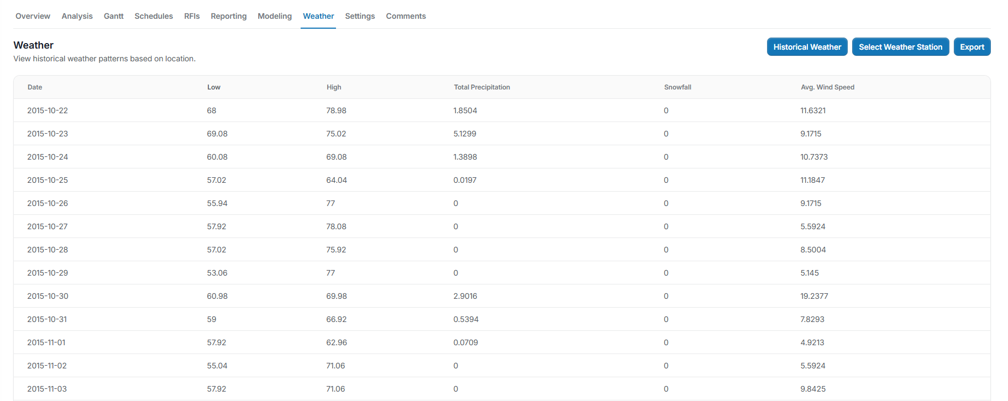View the Comments tab
This screenshot has width=1008, height=401.
point(406,16)
